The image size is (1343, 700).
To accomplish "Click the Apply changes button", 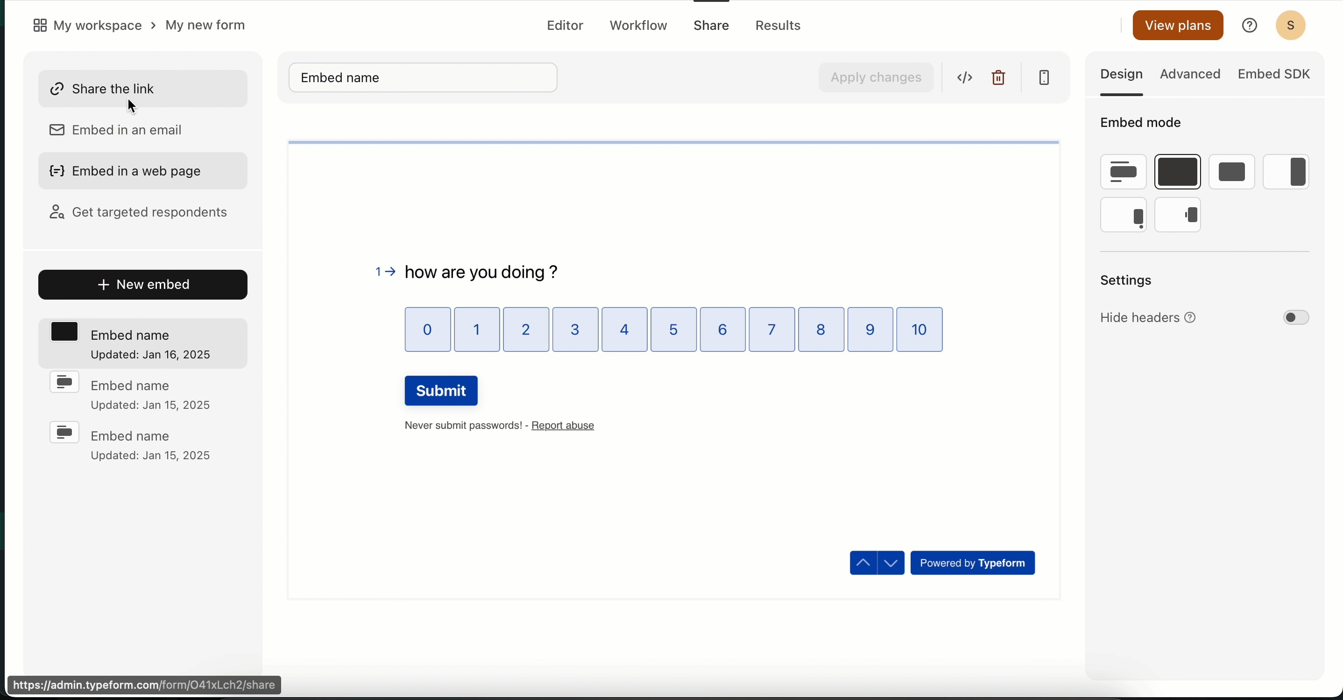I will tap(876, 77).
